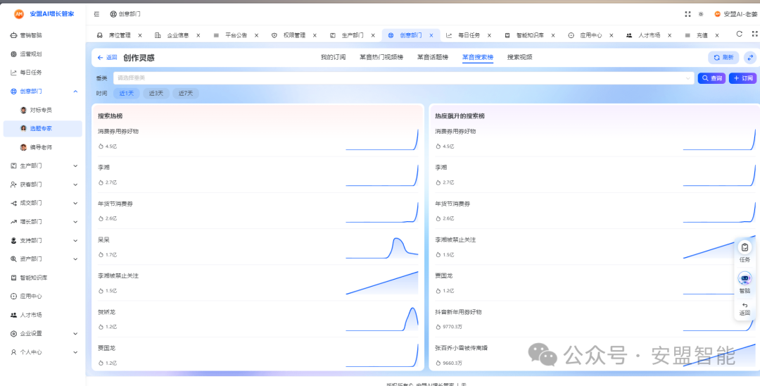This screenshot has width=760, height=386.
Task: Switch to the 应用中心 page tab
Action: click(x=591, y=35)
